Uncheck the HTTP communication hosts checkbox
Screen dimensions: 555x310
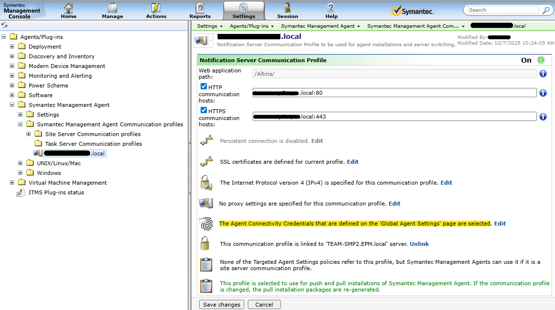click(x=204, y=86)
